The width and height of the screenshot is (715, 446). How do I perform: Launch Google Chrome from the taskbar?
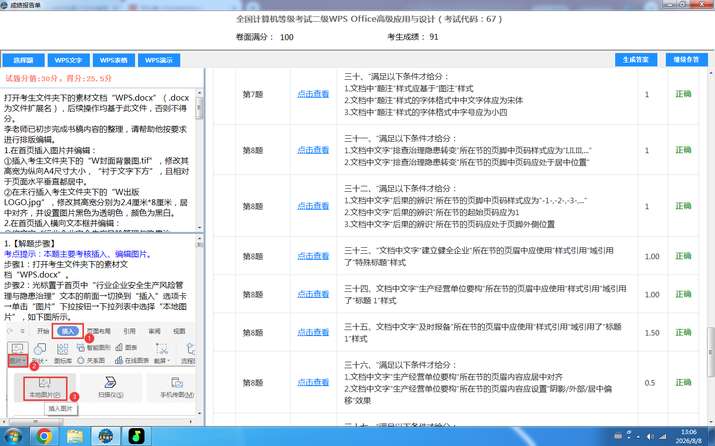click(44, 436)
